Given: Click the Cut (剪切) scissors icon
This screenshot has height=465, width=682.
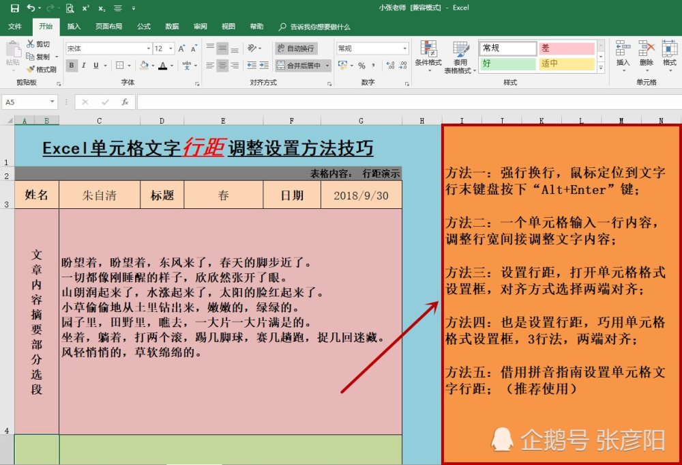Looking at the screenshot, I should (31, 44).
